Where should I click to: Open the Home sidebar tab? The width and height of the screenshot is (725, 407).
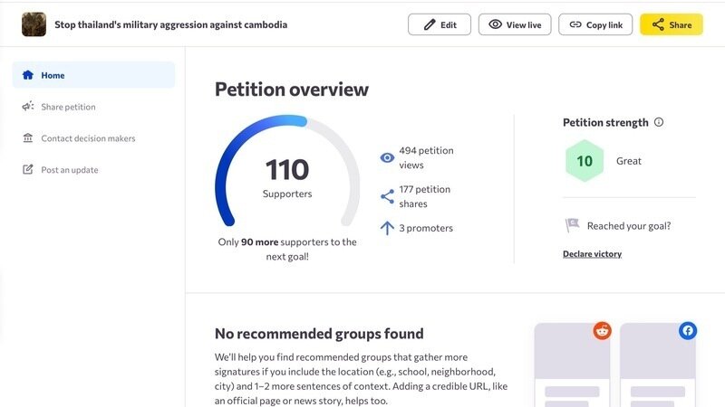pos(93,75)
